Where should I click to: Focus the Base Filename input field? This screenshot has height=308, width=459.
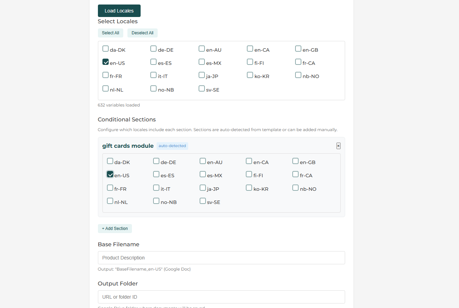pyautogui.click(x=222, y=258)
